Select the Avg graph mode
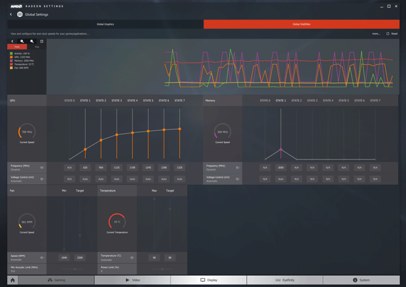Image resolution: width=406 pixels, height=287 pixels. click(37, 47)
